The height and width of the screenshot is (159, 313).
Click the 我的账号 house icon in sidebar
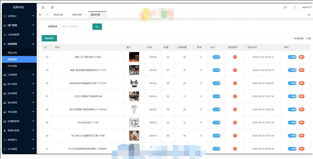pos(5,140)
